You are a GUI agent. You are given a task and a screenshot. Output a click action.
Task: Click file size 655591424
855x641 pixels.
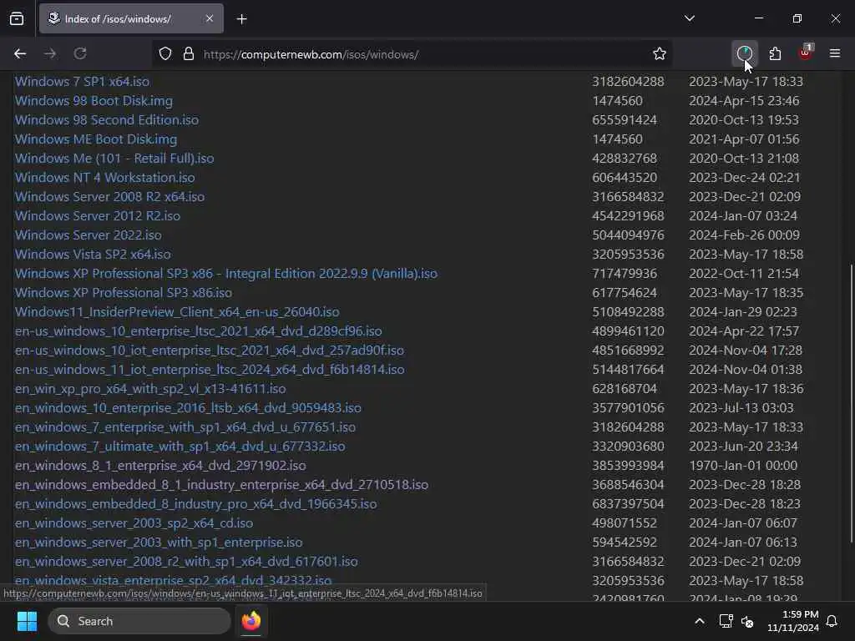(625, 119)
